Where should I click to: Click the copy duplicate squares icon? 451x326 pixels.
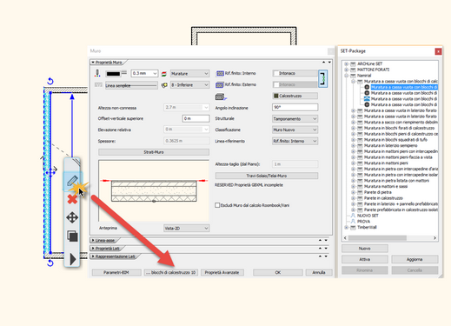pyautogui.click(x=72, y=236)
